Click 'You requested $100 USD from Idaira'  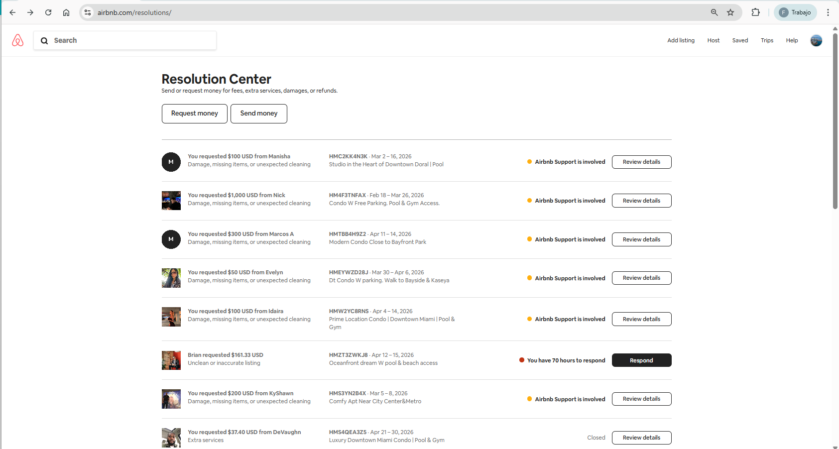click(x=236, y=311)
